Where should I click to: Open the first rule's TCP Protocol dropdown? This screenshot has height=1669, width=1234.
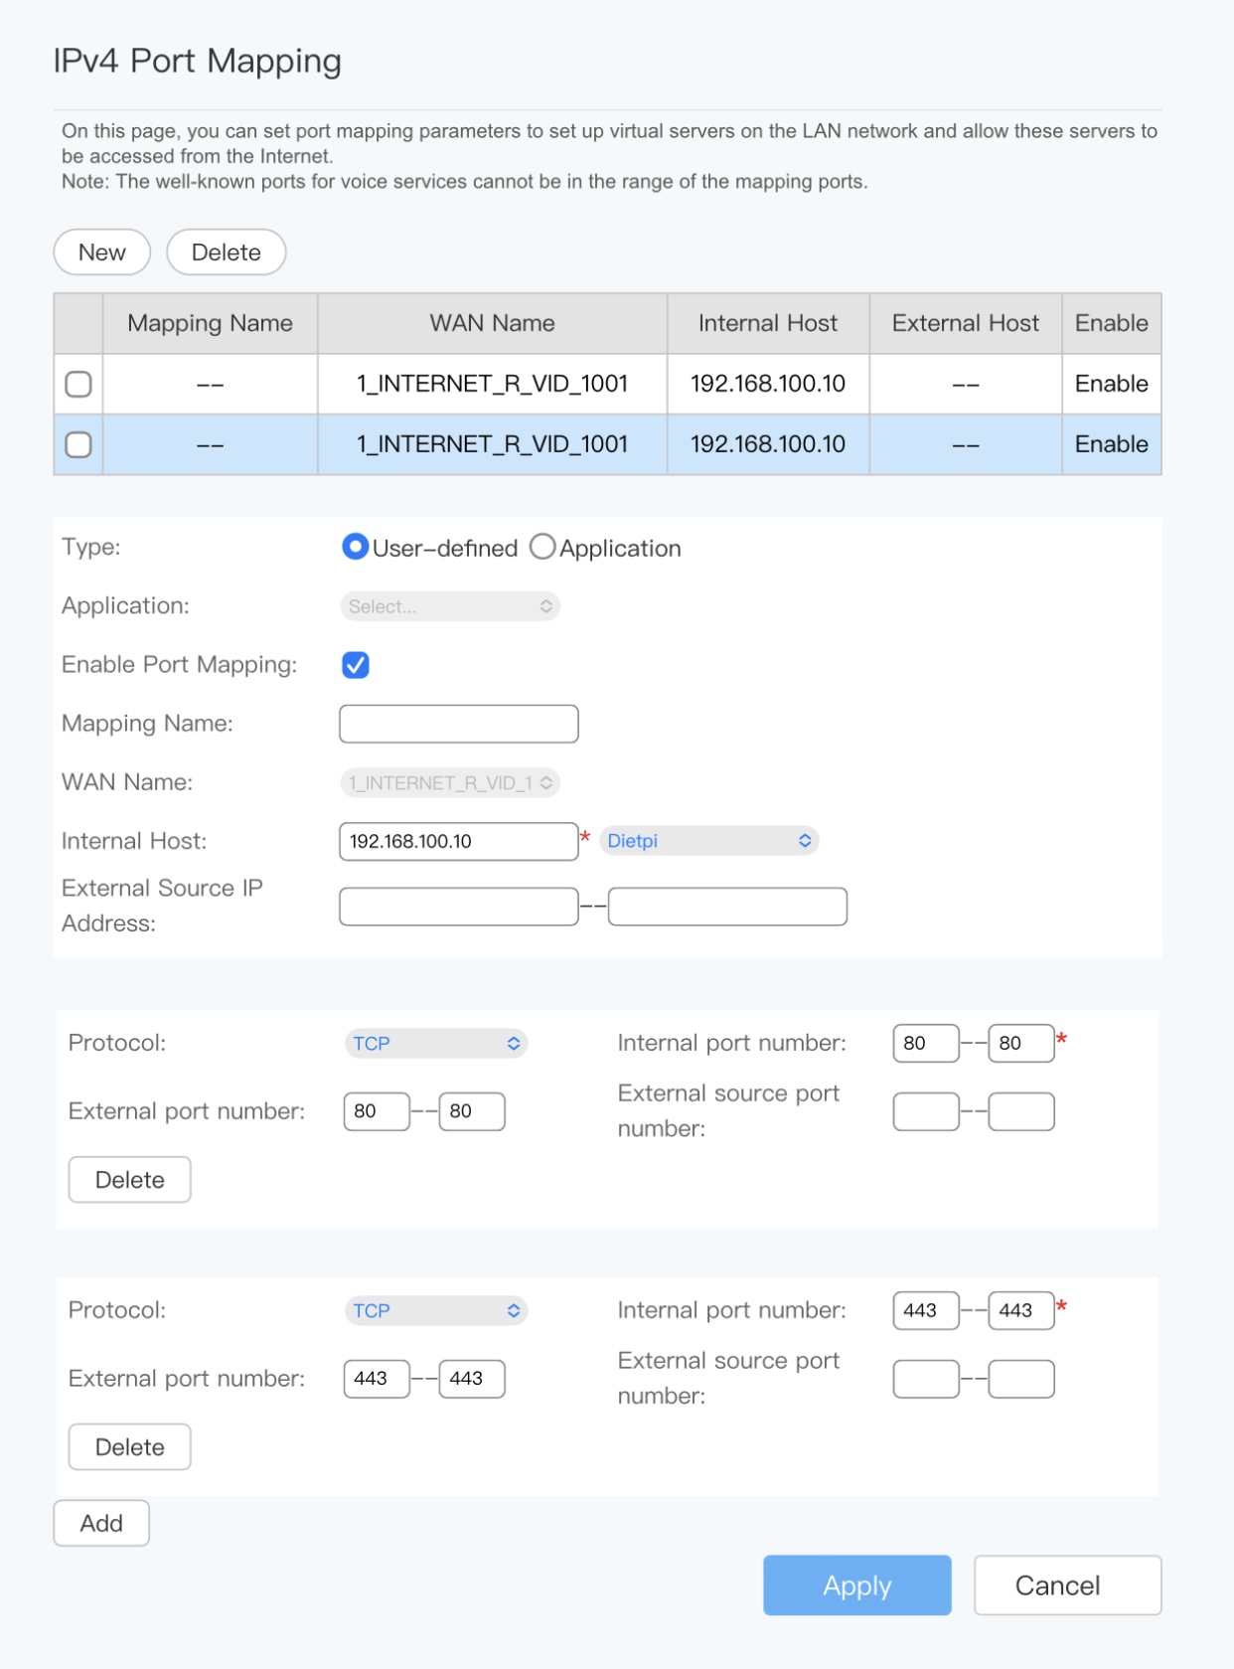click(x=435, y=1044)
